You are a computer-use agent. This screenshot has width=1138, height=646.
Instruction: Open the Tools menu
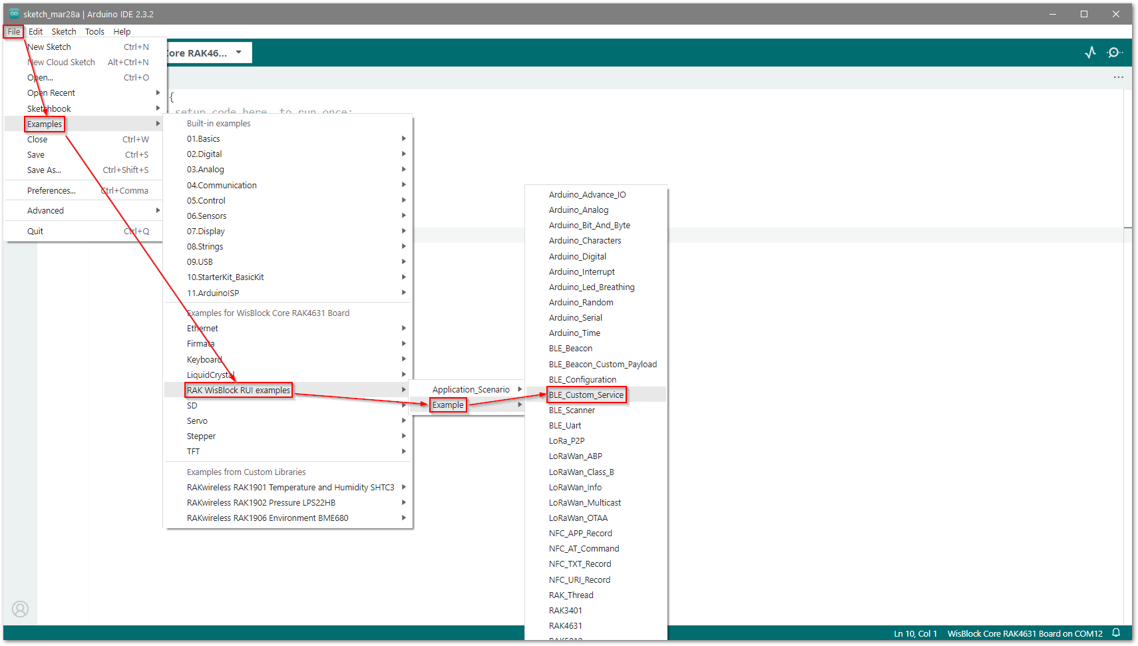pos(95,31)
